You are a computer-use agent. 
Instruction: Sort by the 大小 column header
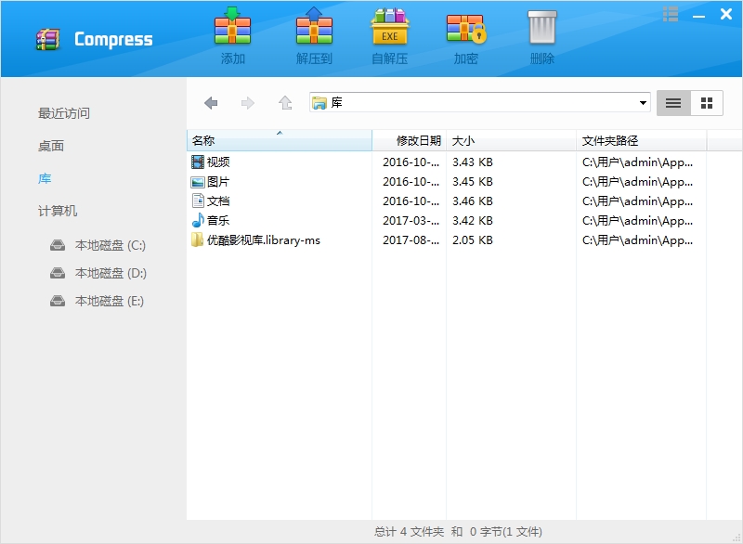[512, 140]
